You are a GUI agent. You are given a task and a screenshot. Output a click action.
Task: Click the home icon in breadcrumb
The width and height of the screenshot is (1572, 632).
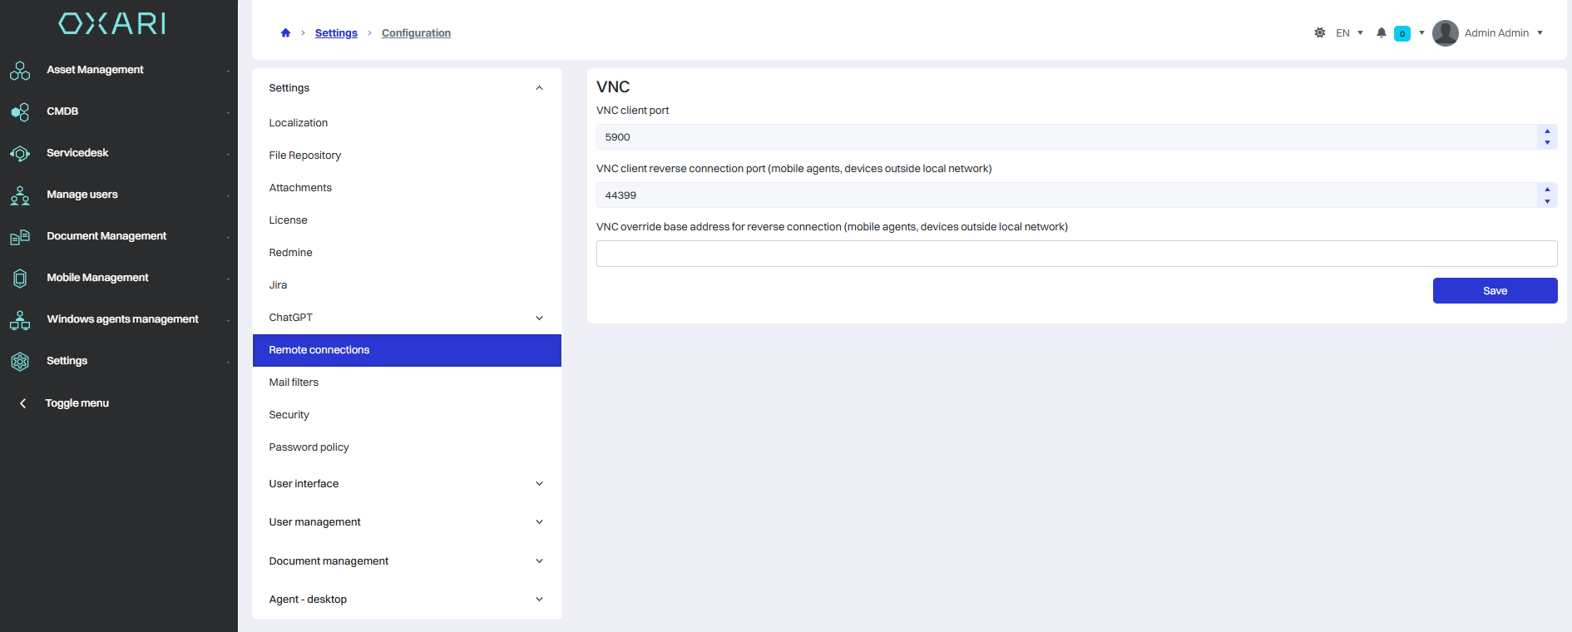coord(285,33)
